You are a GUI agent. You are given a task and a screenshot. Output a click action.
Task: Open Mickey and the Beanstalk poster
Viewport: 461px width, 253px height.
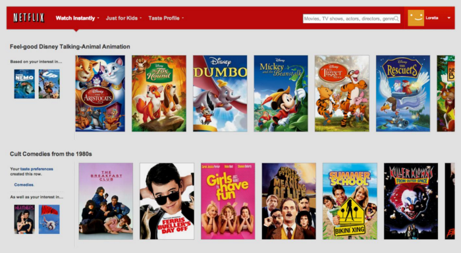point(281,93)
